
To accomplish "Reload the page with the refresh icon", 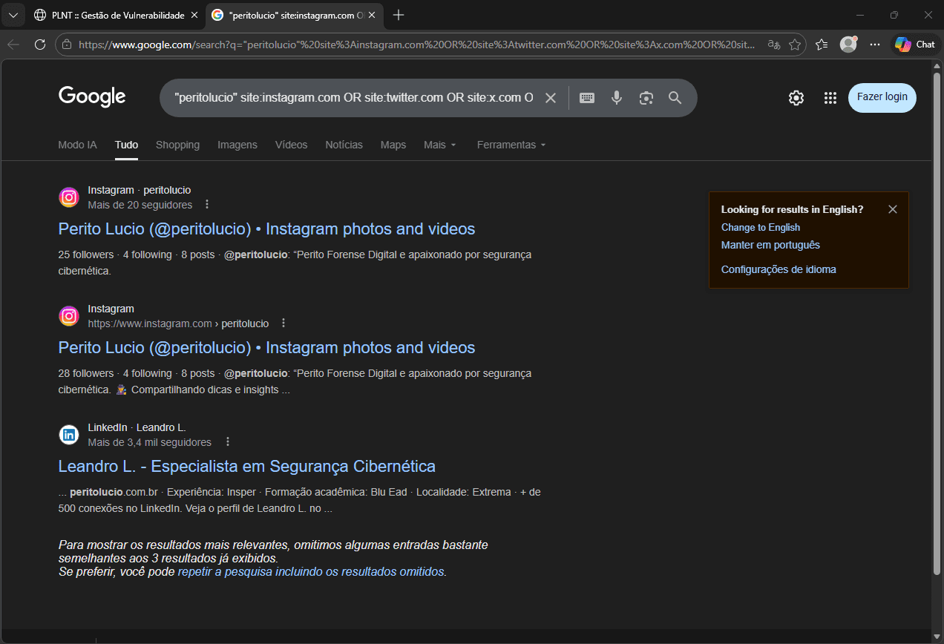I will pyautogui.click(x=40, y=45).
